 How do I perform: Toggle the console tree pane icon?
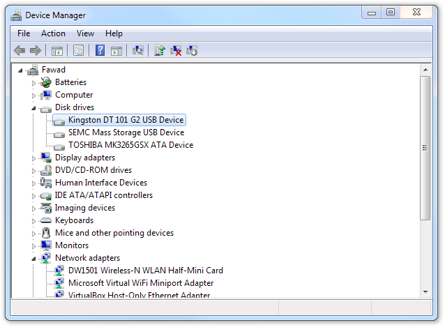(x=56, y=50)
